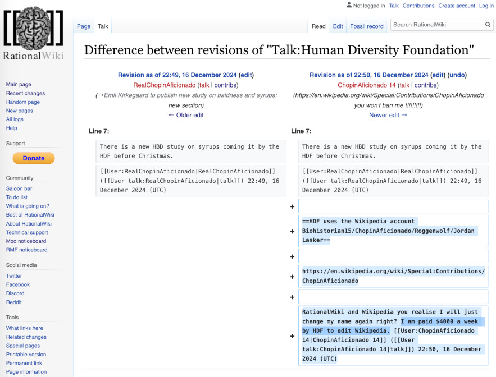Click undo link for newer revision

457,75
